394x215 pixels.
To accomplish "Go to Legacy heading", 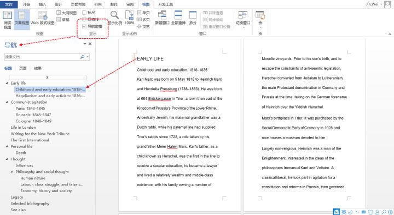I will (x=17, y=197).
